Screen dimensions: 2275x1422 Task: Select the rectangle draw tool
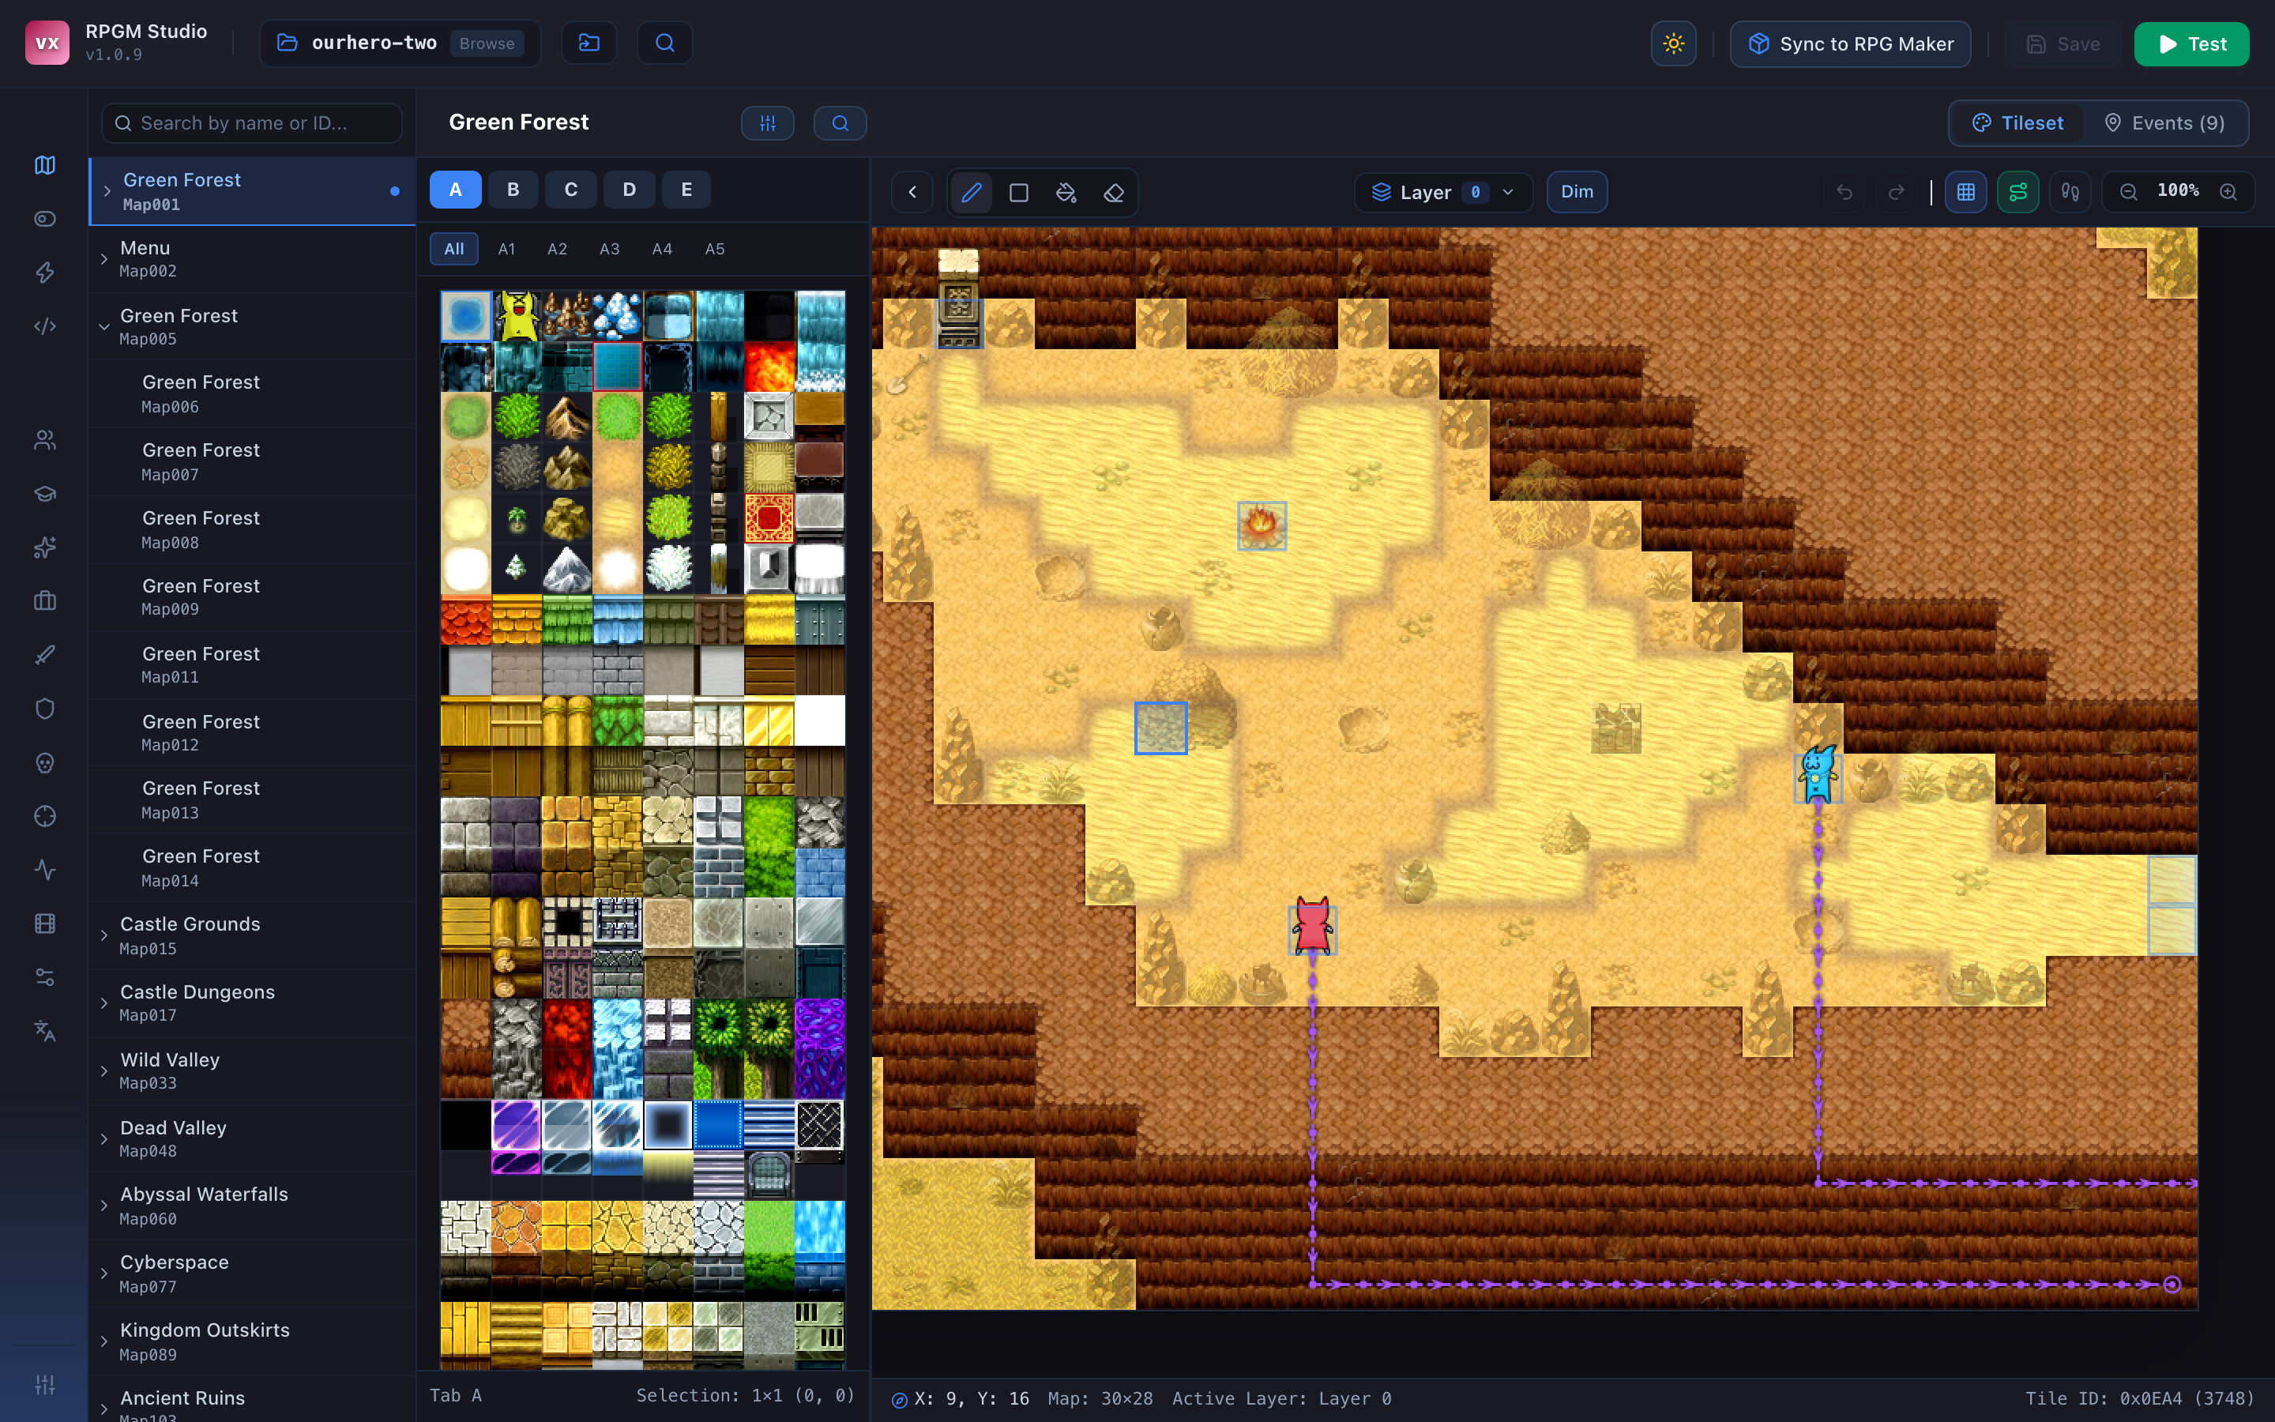click(x=1018, y=193)
